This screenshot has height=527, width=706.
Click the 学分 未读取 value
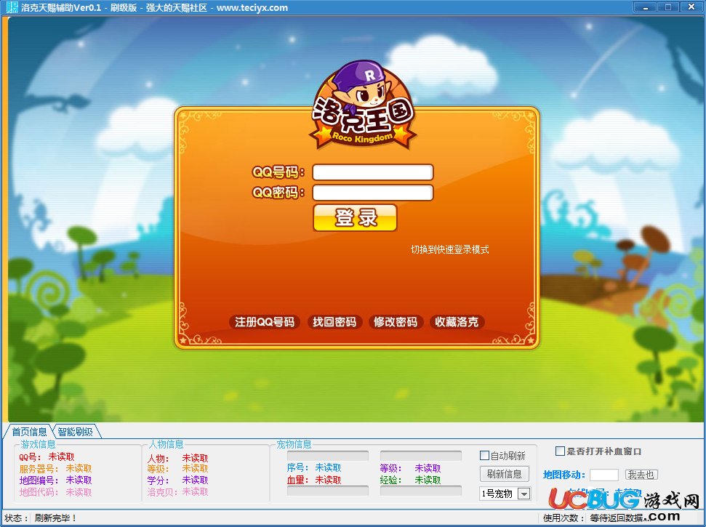coord(195,480)
